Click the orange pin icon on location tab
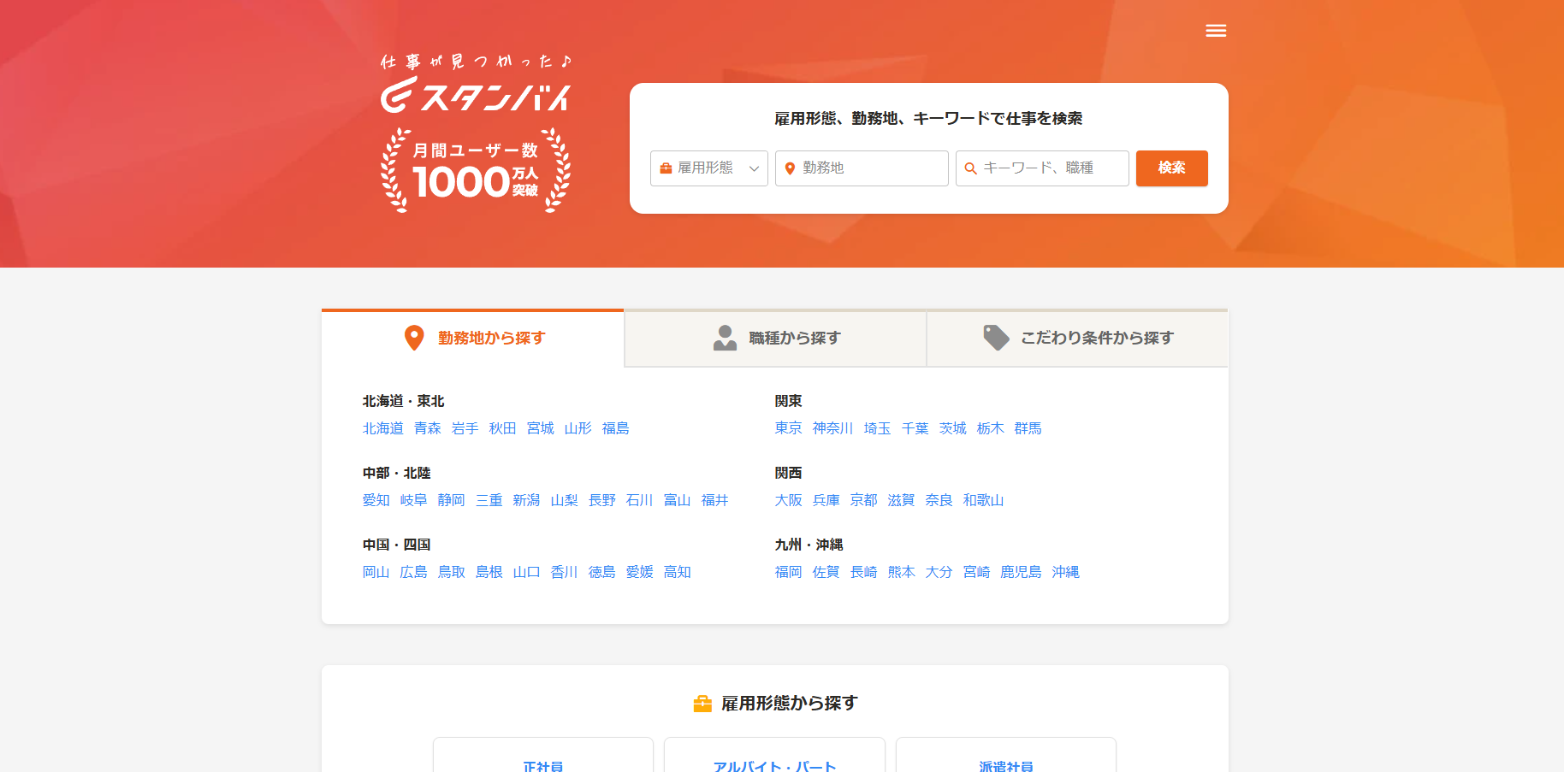1564x772 pixels. (414, 338)
